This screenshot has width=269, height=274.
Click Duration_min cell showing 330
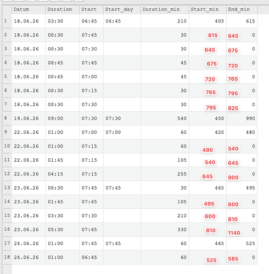(x=165, y=230)
